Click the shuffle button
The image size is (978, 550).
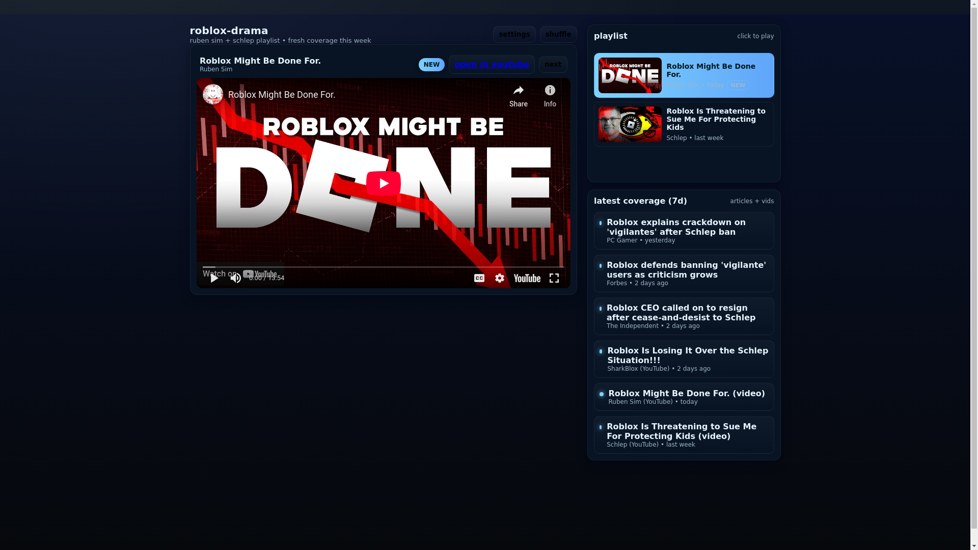coord(558,34)
